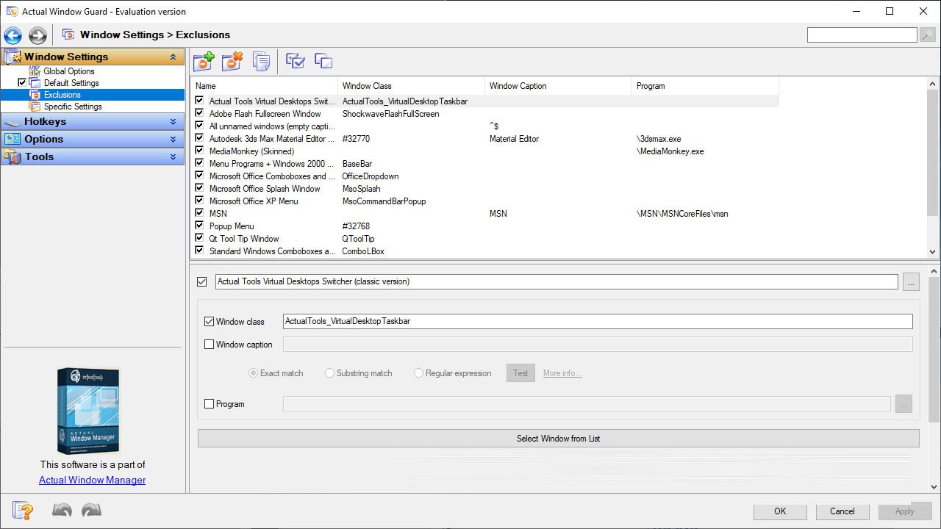Select the Substring match radio button

tap(329, 373)
